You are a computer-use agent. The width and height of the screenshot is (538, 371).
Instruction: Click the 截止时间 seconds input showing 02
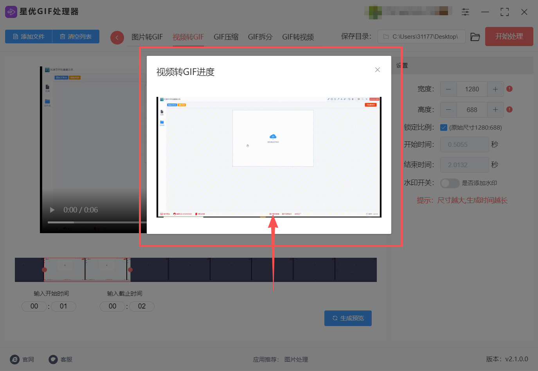tap(142, 306)
